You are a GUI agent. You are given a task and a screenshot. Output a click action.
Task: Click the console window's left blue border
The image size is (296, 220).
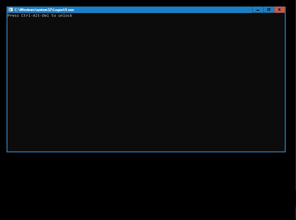[7, 84]
